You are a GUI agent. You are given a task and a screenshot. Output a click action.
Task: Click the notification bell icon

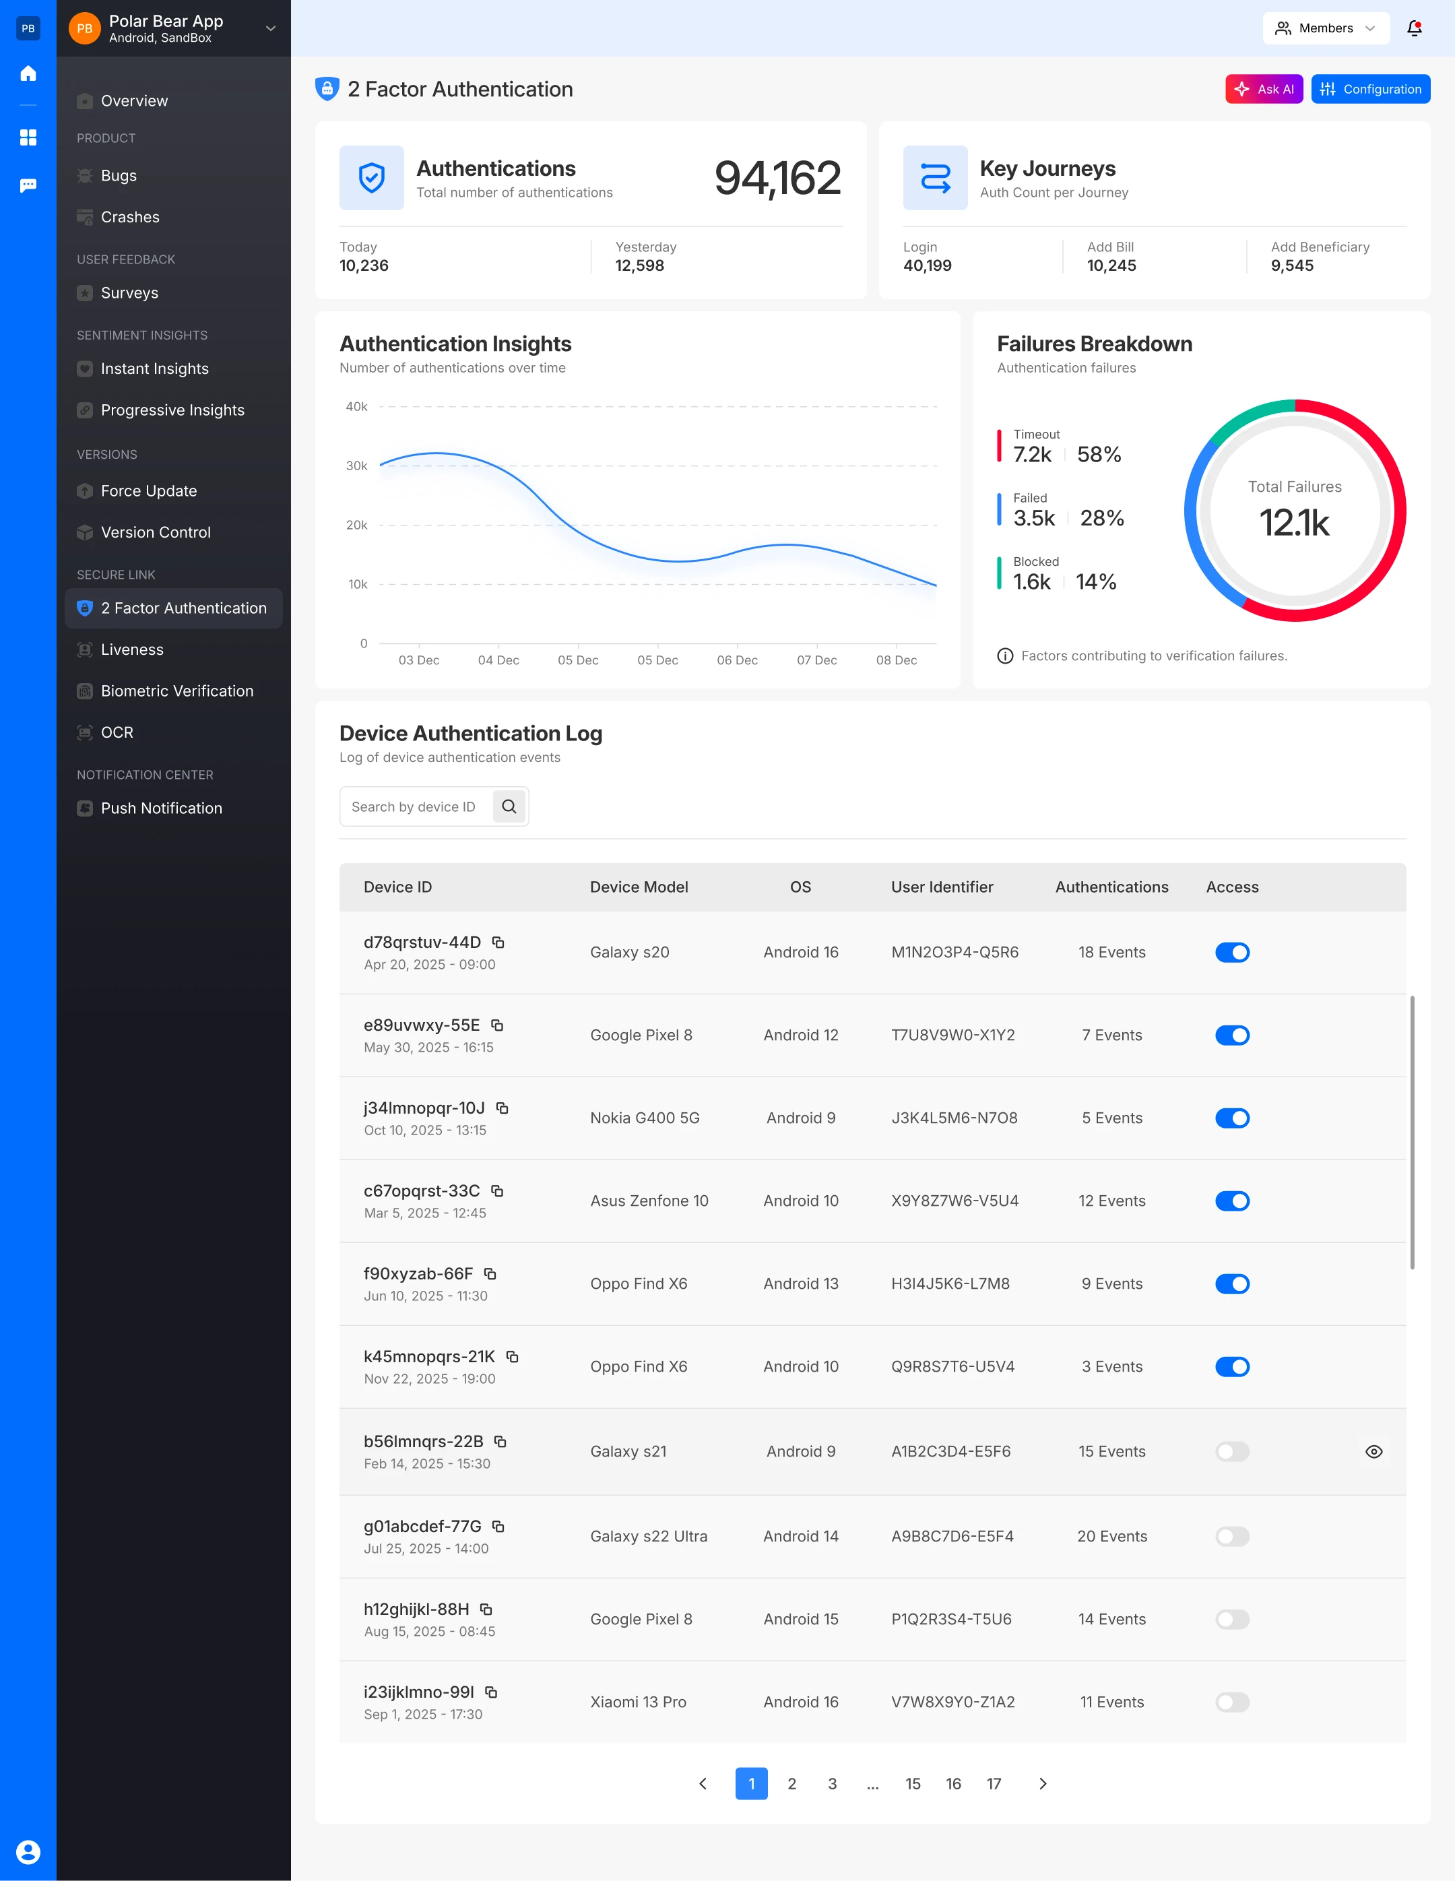tap(1414, 28)
